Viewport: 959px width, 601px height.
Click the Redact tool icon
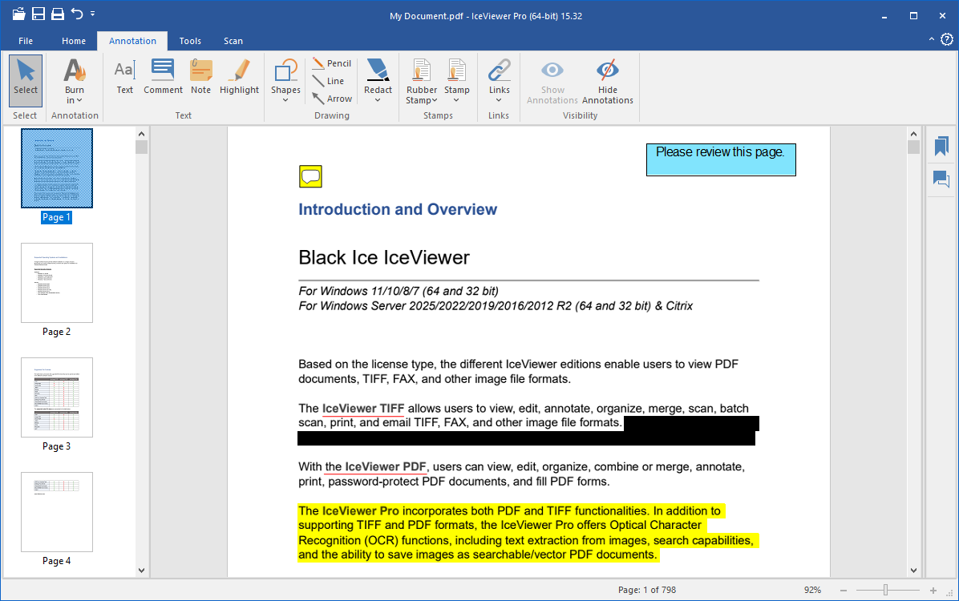tap(378, 71)
